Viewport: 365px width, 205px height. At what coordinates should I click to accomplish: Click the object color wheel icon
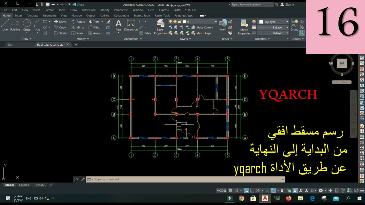point(254,22)
